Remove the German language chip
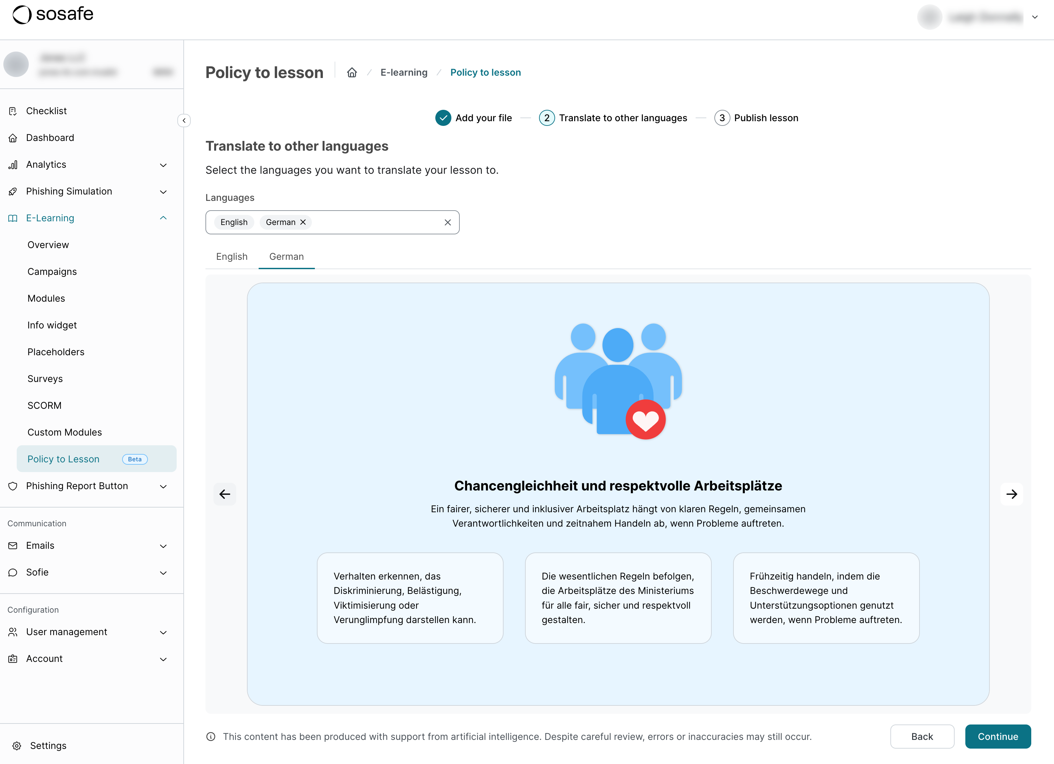 [x=303, y=222]
